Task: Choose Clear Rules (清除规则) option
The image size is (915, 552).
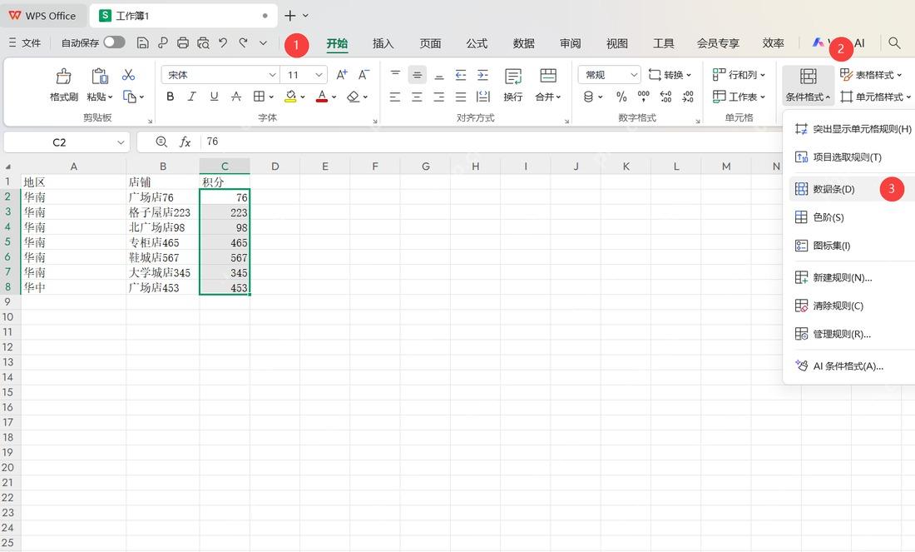Action: 852,306
